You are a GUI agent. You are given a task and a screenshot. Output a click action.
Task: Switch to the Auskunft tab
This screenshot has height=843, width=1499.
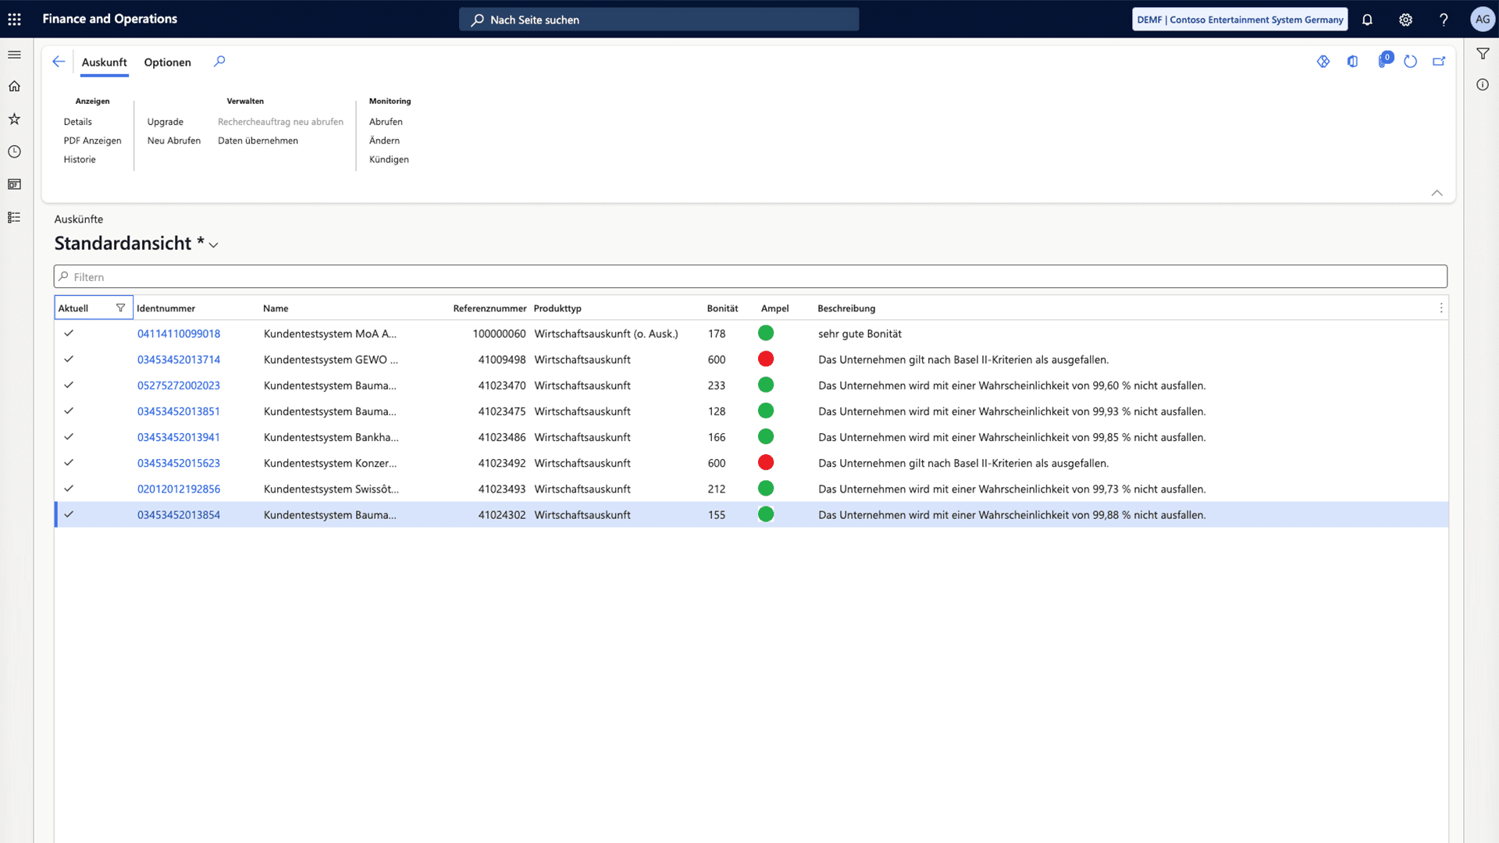click(x=104, y=62)
